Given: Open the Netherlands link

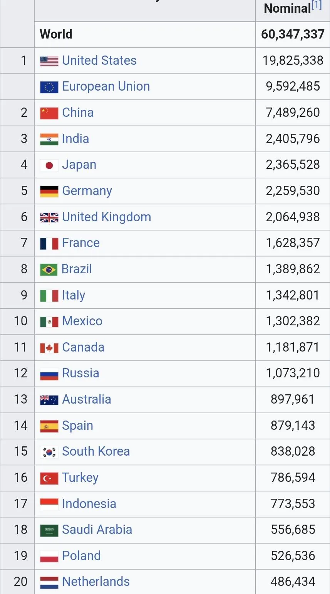Looking at the screenshot, I should coord(96,582).
